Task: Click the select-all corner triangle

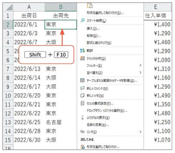Action: [9, 7]
